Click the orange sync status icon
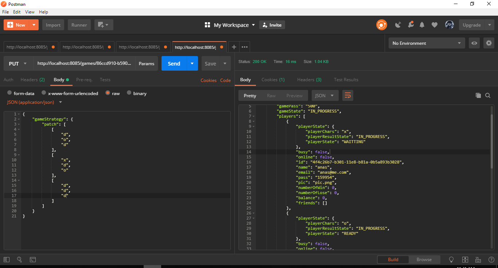Viewport: 498px width, 268px height. click(381, 25)
